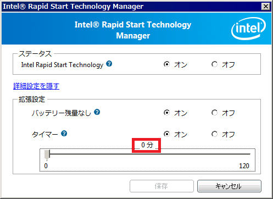
Task: Click the Intel logo in header
Action: (x=248, y=29)
